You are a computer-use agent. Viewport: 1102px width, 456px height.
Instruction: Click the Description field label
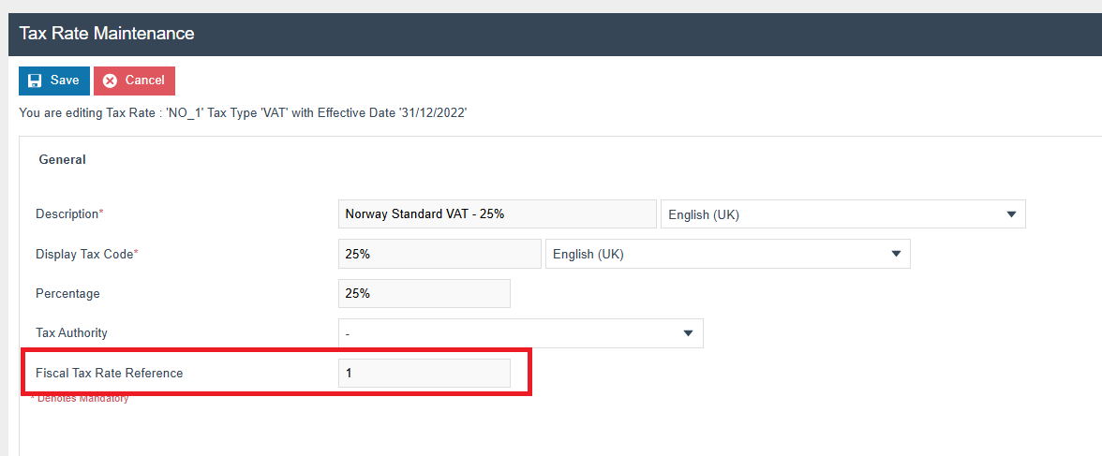click(68, 214)
